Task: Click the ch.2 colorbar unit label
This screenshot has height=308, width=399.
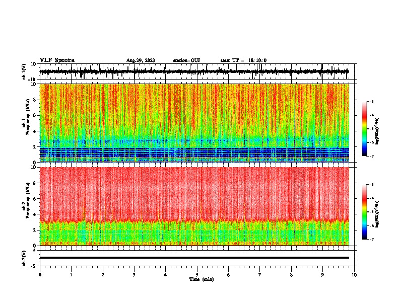Action: 377,214
